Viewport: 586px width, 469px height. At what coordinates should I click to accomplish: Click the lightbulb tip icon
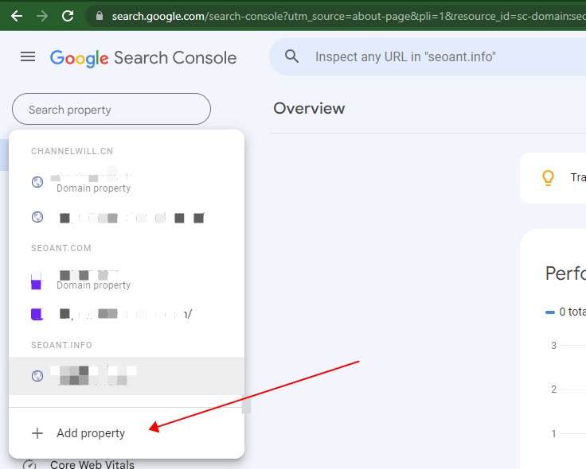[x=549, y=178]
